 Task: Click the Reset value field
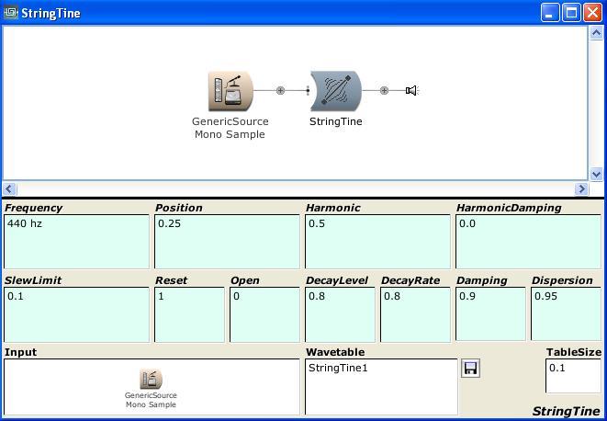189,314
